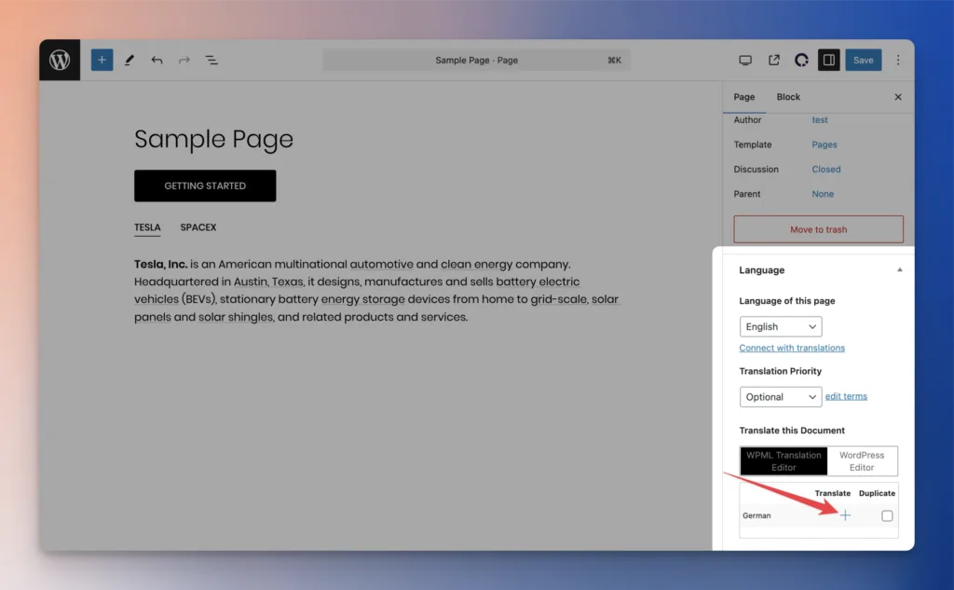Open the English language dropdown
The image size is (954, 590).
[781, 327]
